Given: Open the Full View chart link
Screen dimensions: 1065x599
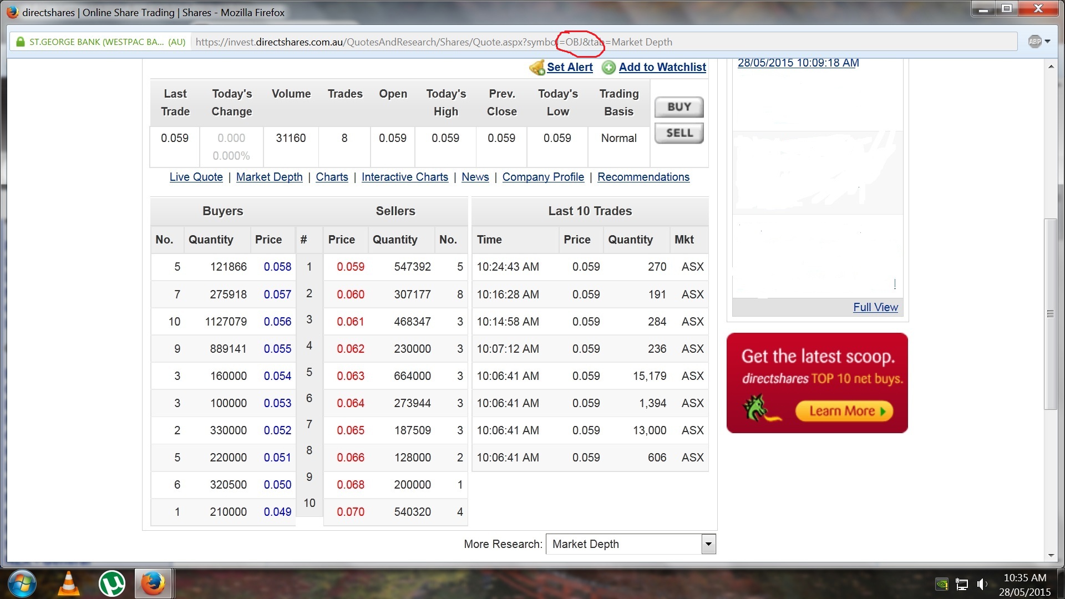Looking at the screenshot, I should (875, 307).
